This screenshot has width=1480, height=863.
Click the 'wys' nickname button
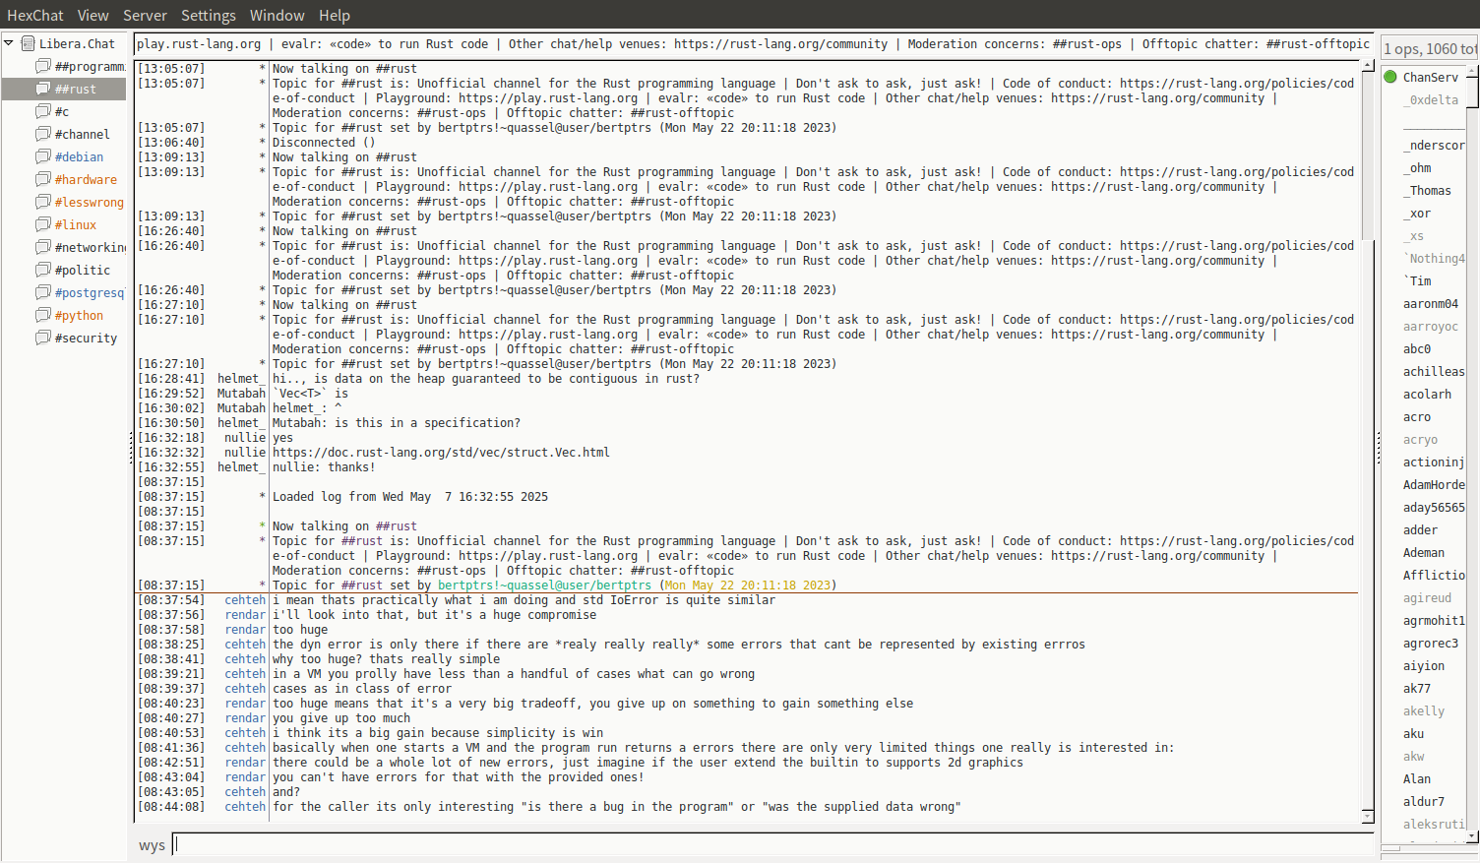point(152,845)
